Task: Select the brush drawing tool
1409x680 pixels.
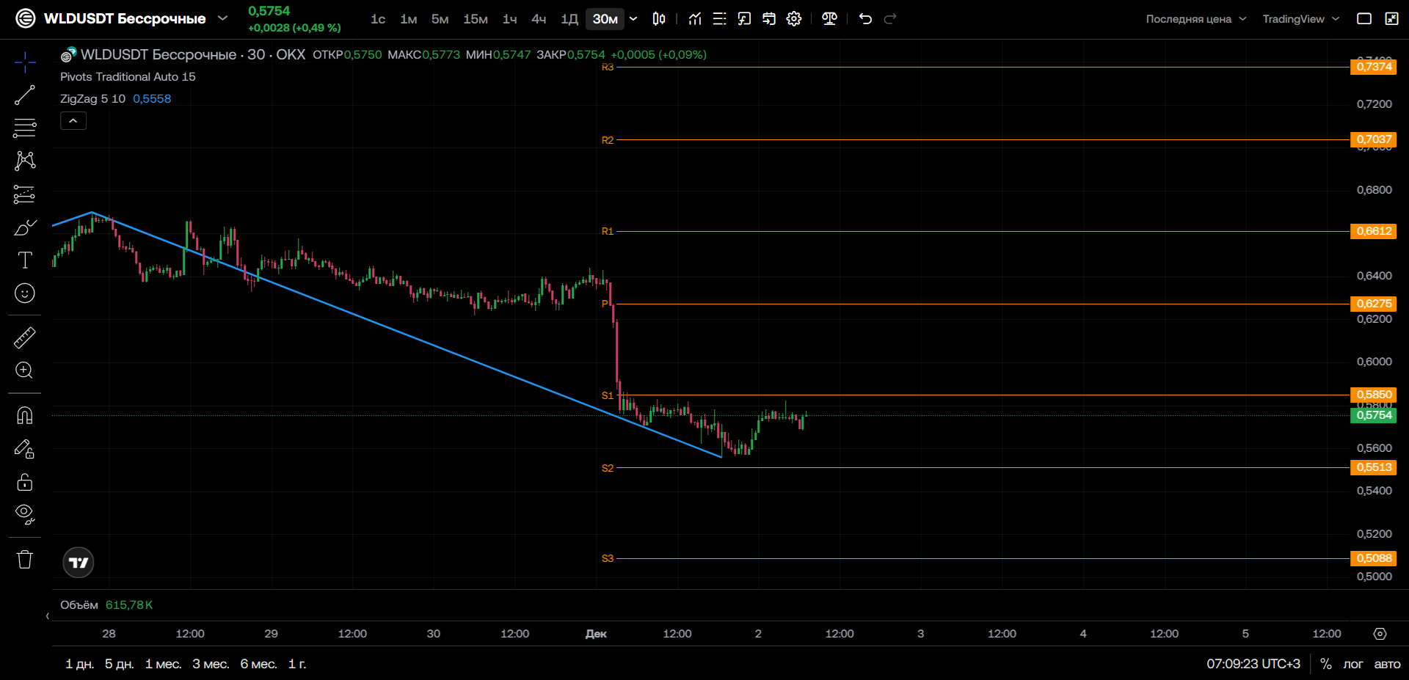Action: pos(25,227)
